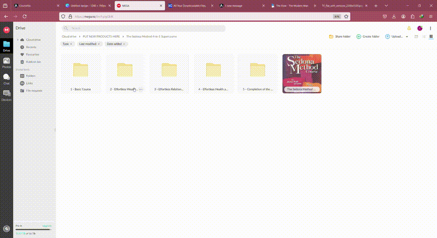The width and height of the screenshot is (437, 238).
Task: Click Share folder button
Action: [340, 37]
